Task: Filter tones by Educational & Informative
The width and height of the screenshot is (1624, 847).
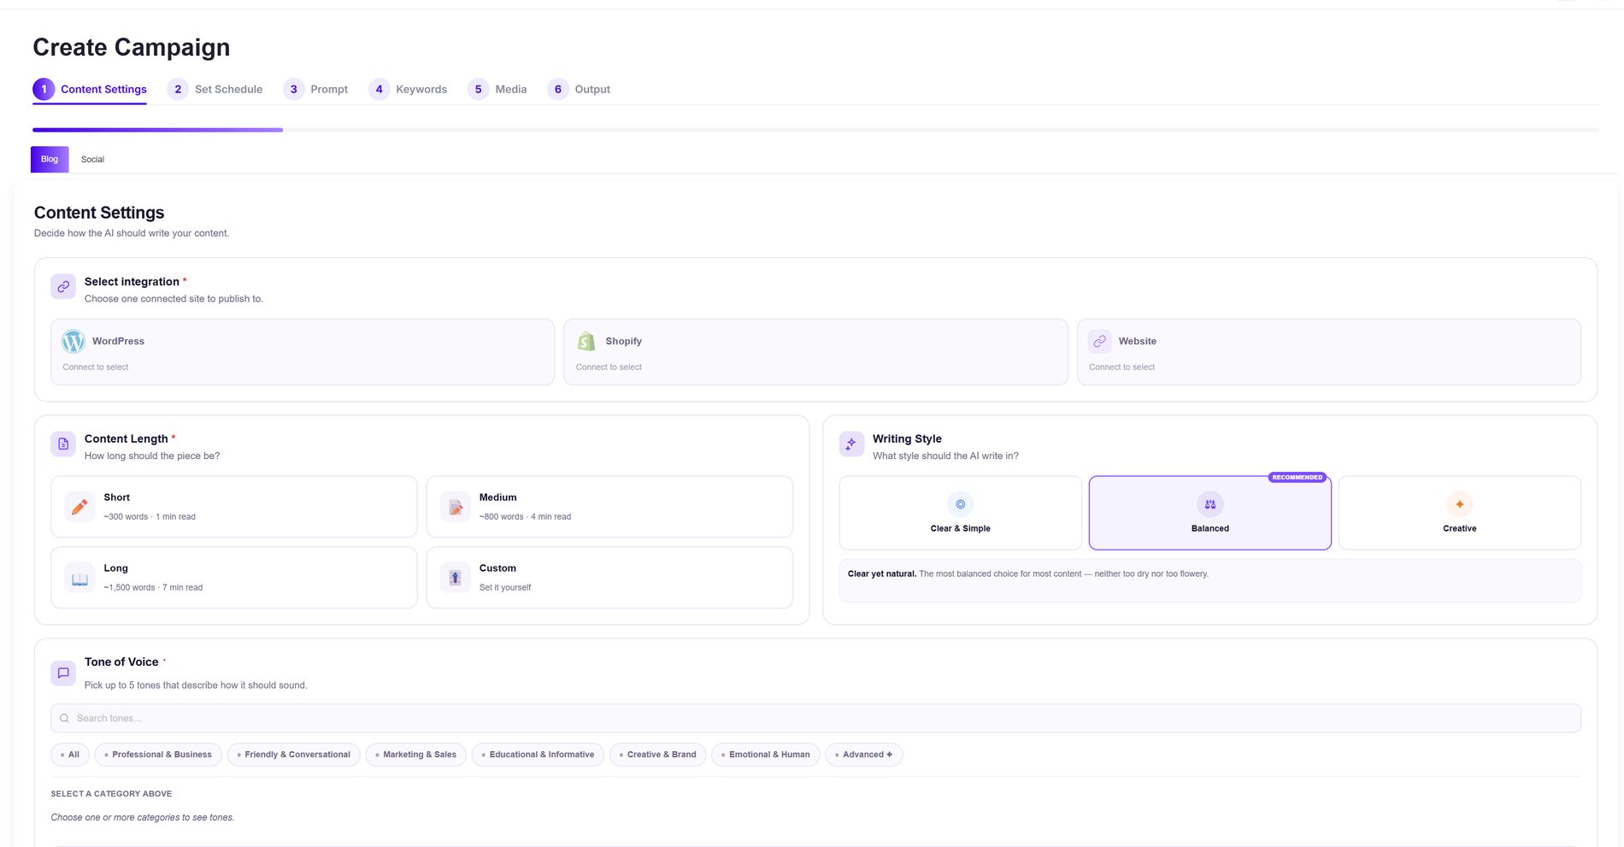Action: tap(538, 755)
